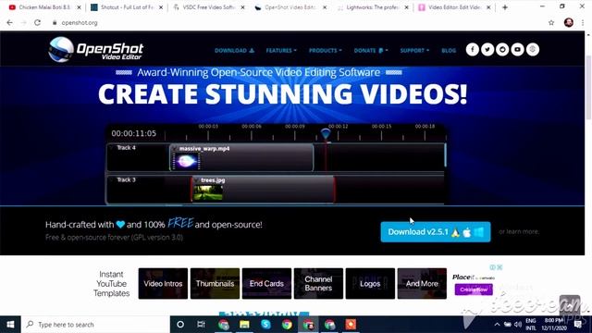Click the 'or learn more' link
The height and width of the screenshot is (333, 592).
(x=519, y=231)
